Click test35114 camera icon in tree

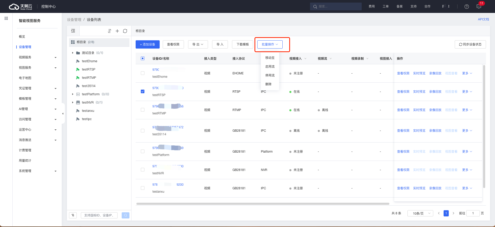[x=78, y=86]
